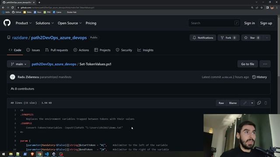Switch to the Issues tab
280x157 pixels.
coord(33,50)
